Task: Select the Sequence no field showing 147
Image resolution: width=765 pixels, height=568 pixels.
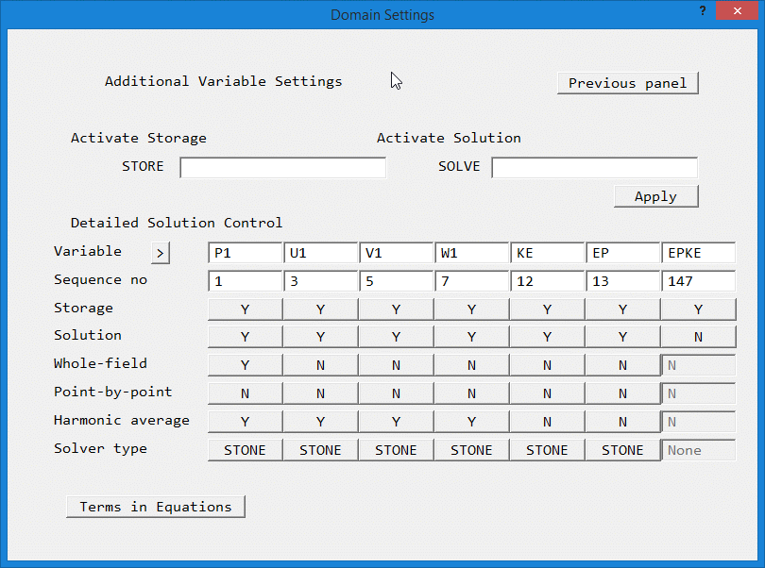Action: tap(698, 281)
